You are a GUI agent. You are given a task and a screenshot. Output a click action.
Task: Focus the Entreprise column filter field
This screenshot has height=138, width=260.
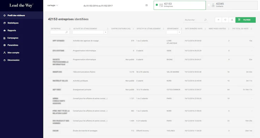coord(60,32)
